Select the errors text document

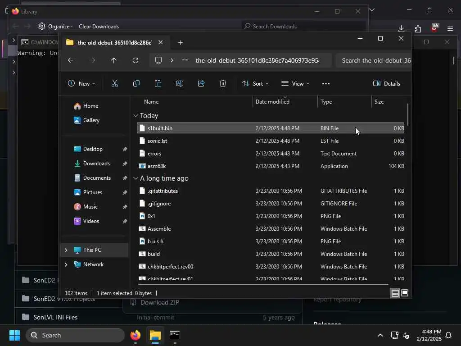270,154
